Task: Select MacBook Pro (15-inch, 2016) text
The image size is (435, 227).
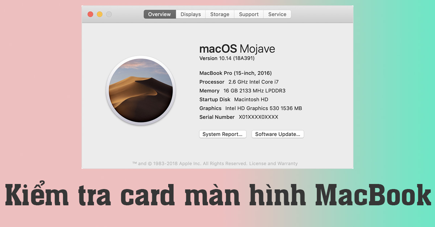Action: pyautogui.click(x=236, y=73)
